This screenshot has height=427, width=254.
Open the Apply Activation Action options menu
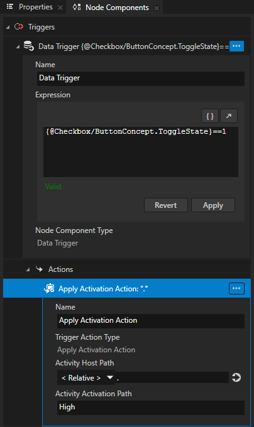point(236,288)
